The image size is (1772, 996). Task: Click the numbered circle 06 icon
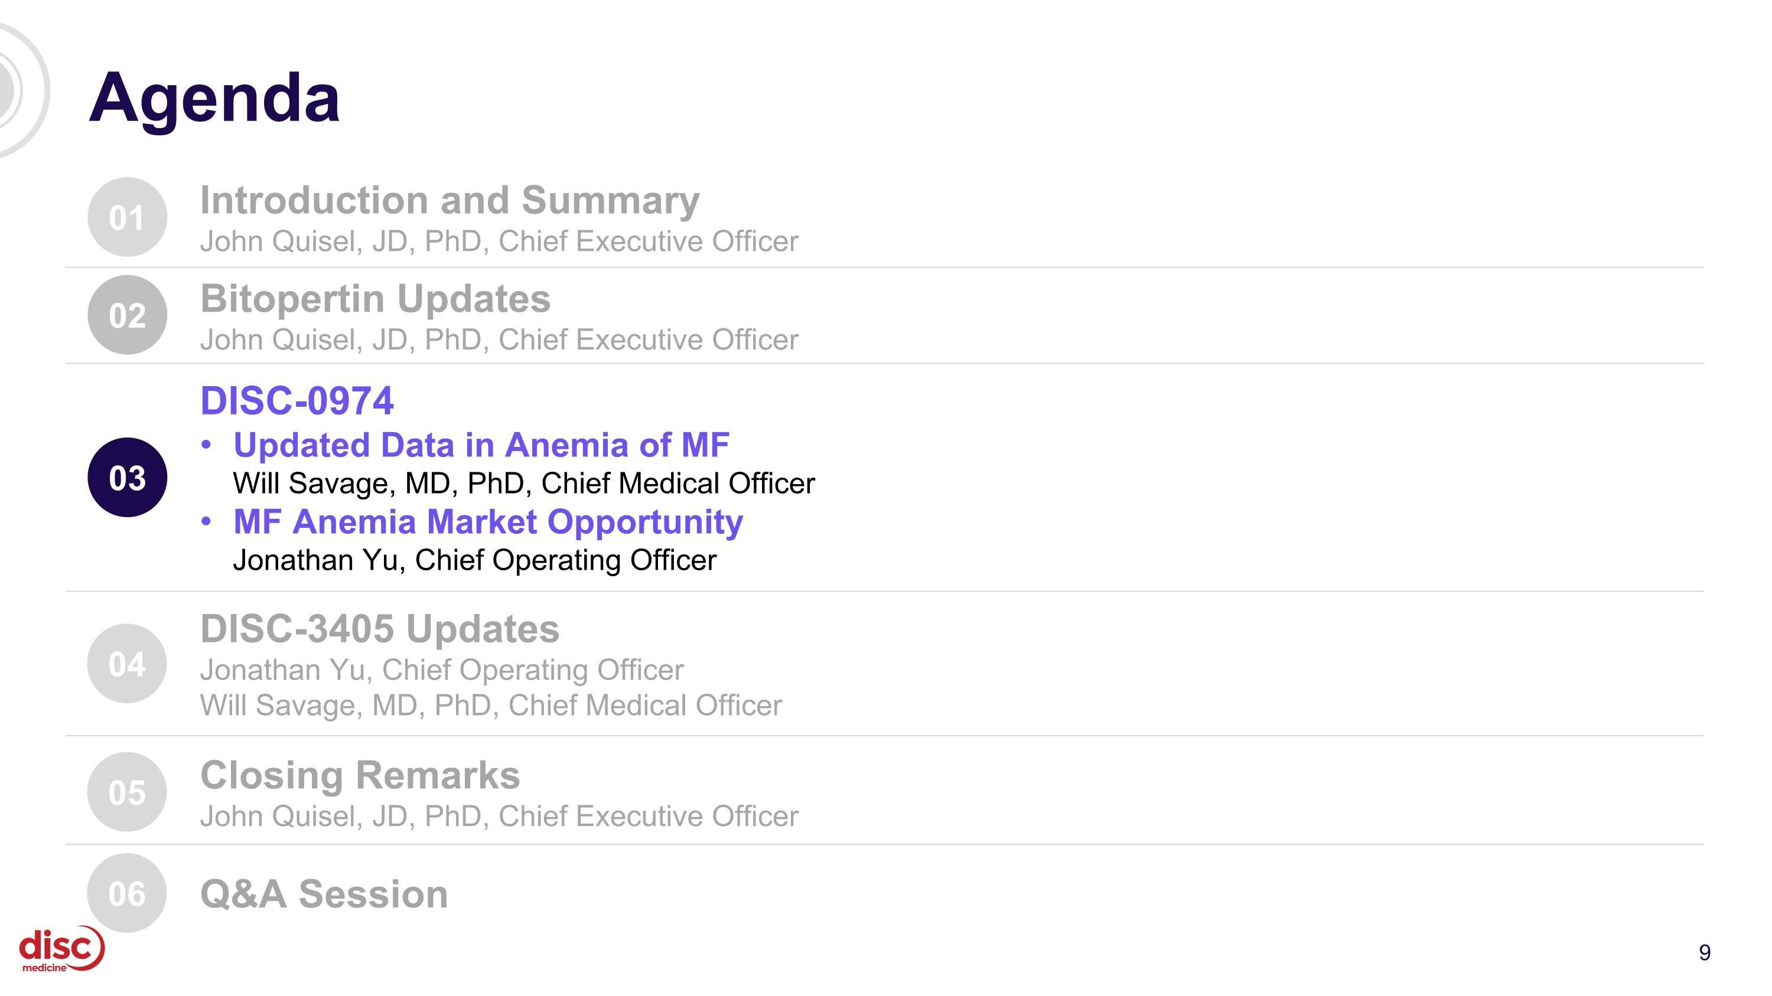coord(127,893)
